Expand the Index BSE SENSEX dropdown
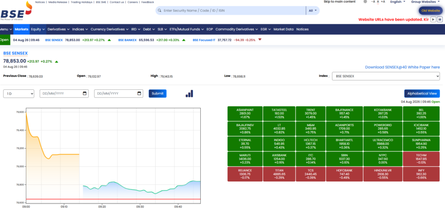This screenshot has height=210, width=445. [386, 76]
